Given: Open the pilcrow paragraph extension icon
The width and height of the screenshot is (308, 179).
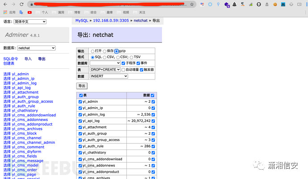Looking at the screenshot, I should (242, 4).
